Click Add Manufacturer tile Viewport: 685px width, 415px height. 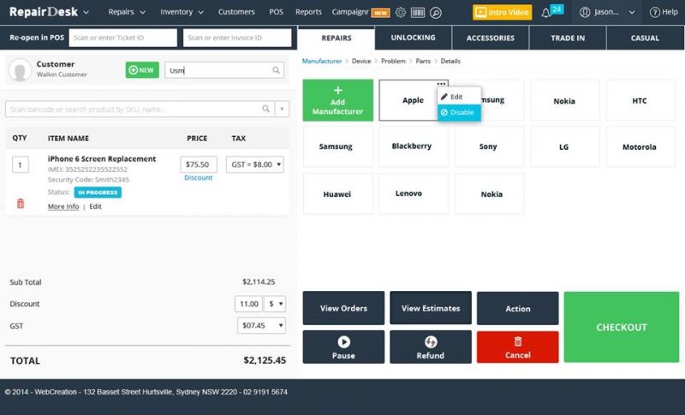pos(337,100)
